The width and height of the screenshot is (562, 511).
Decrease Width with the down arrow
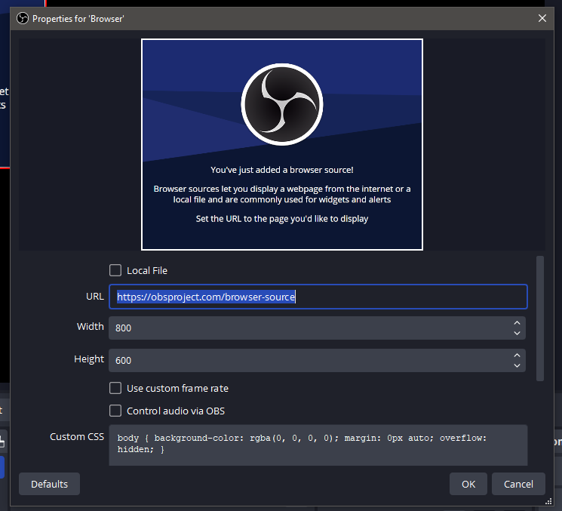517,333
